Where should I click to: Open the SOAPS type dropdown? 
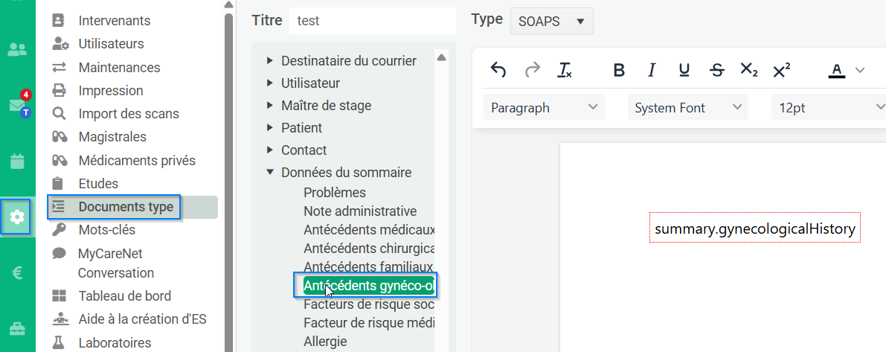click(x=552, y=22)
